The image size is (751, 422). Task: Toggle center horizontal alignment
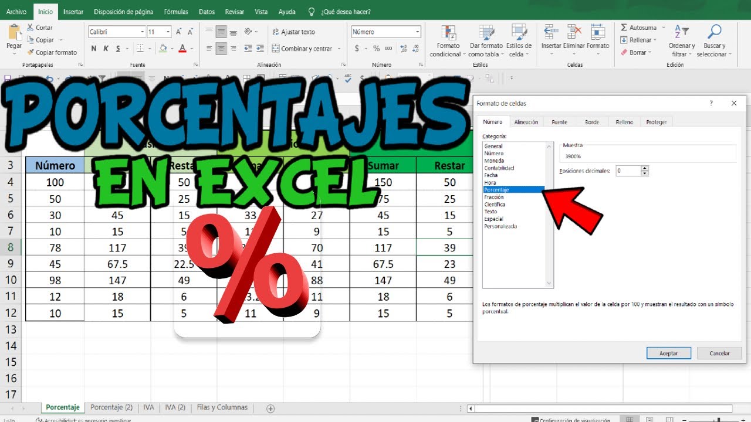[221, 49]
